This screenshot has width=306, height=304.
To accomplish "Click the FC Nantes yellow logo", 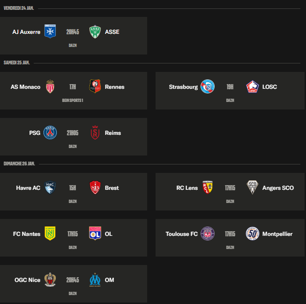I will pos(50,234).
